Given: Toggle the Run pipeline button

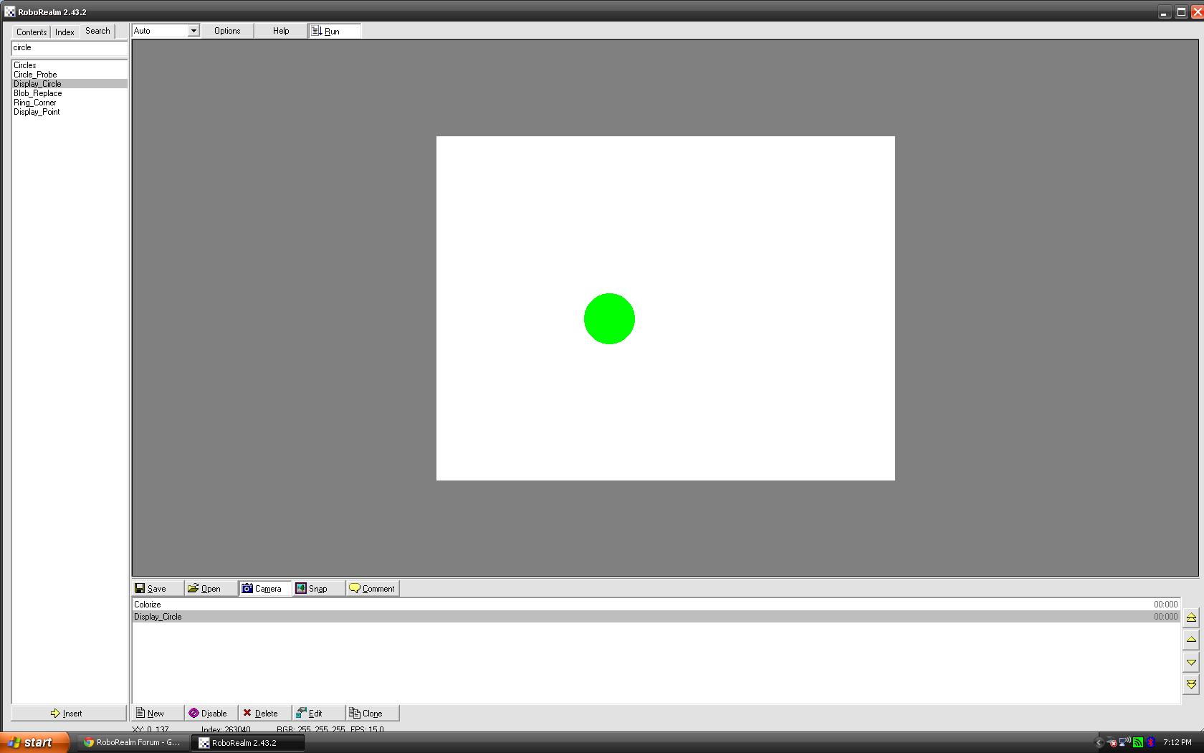Looking at the screenshot, I should tap(326, 31).
